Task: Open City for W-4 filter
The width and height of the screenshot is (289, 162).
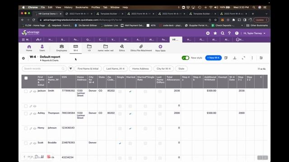Action: click(x=163, y=69)
